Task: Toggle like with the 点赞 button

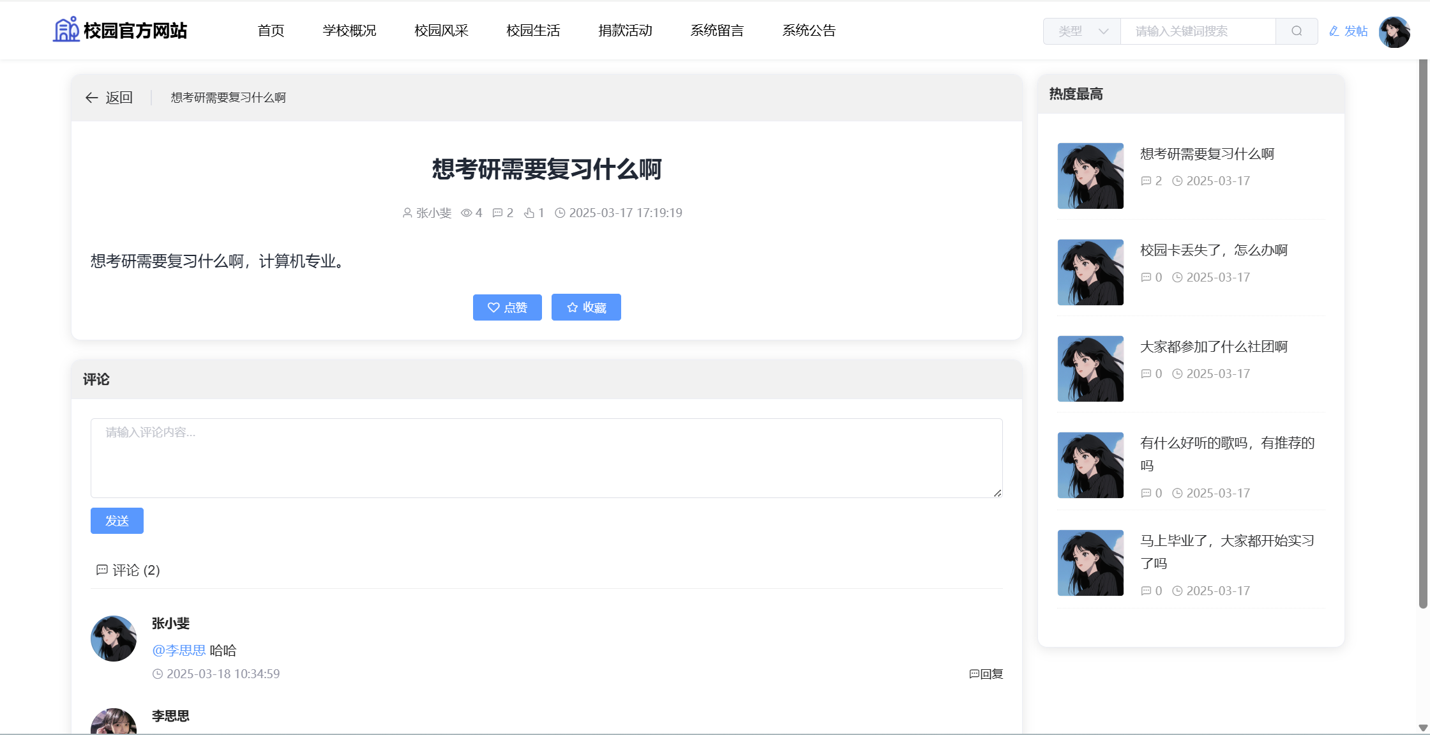Action: tap(507, 307)
